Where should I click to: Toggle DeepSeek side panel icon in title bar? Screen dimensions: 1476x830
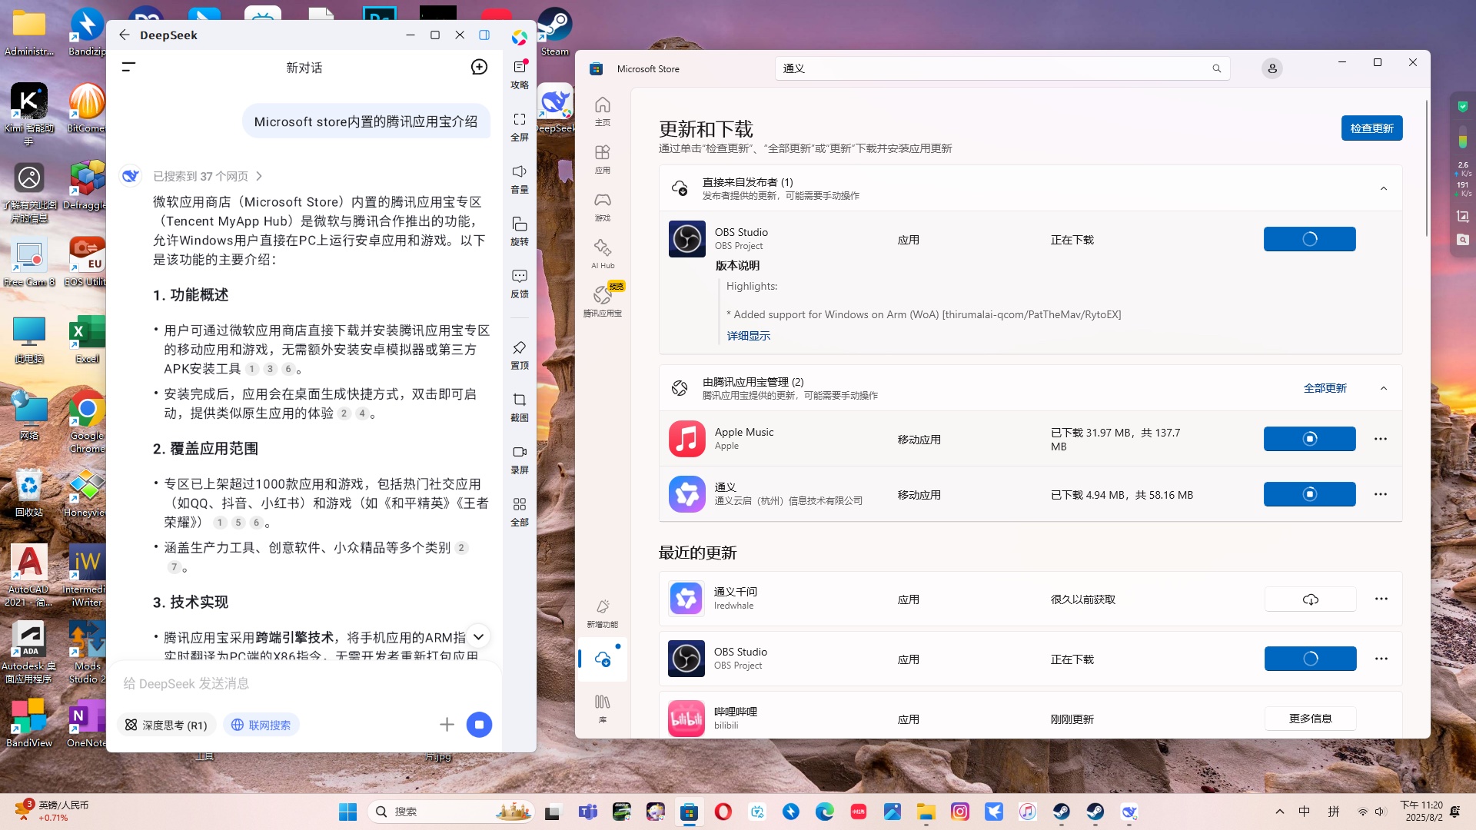pyautogui.click(x=484, y=35)
